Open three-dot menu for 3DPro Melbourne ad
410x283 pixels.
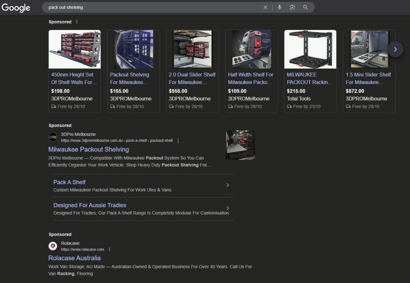[178, 141]
